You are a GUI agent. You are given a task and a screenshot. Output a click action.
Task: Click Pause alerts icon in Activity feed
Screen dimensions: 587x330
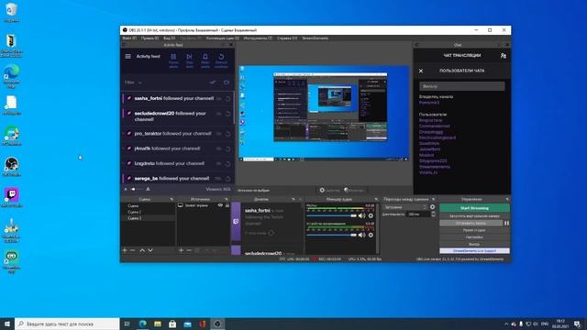tap(173, 57)
